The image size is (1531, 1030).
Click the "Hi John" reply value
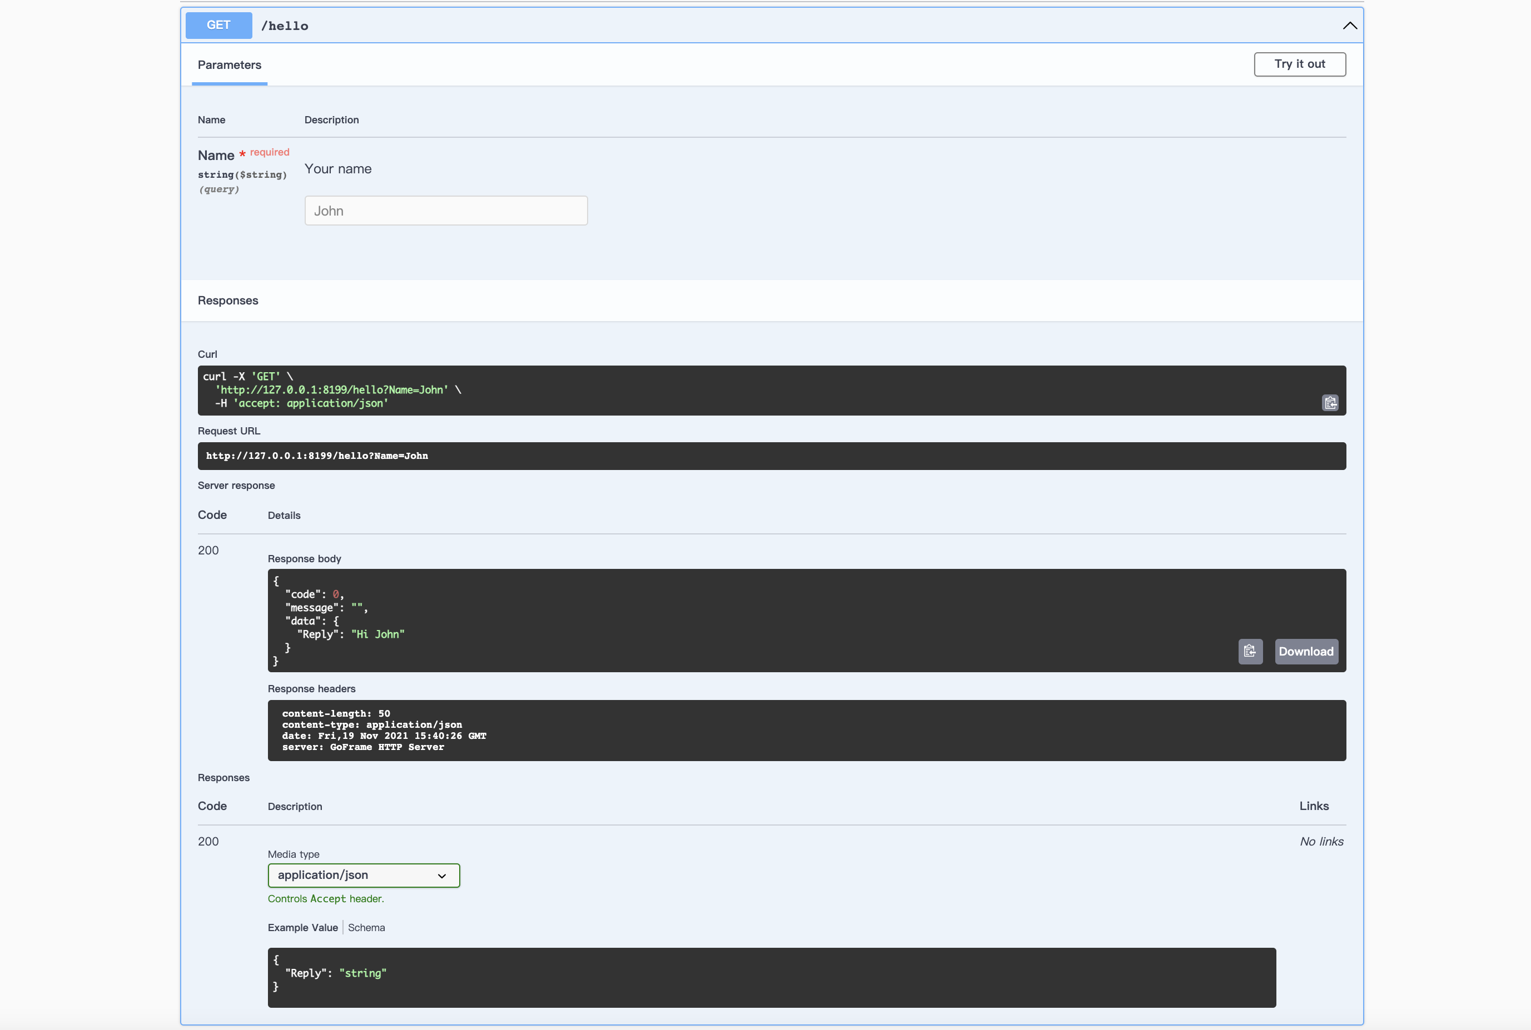point(377,634)
